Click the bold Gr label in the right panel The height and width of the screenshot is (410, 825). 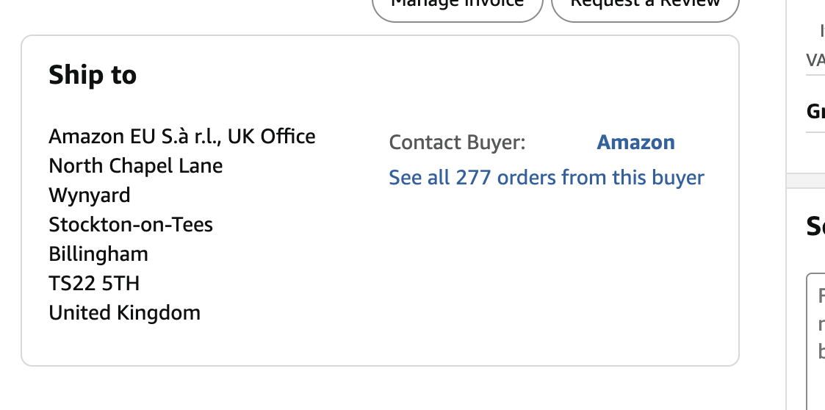pyautogui.click(x=815, y=111)
